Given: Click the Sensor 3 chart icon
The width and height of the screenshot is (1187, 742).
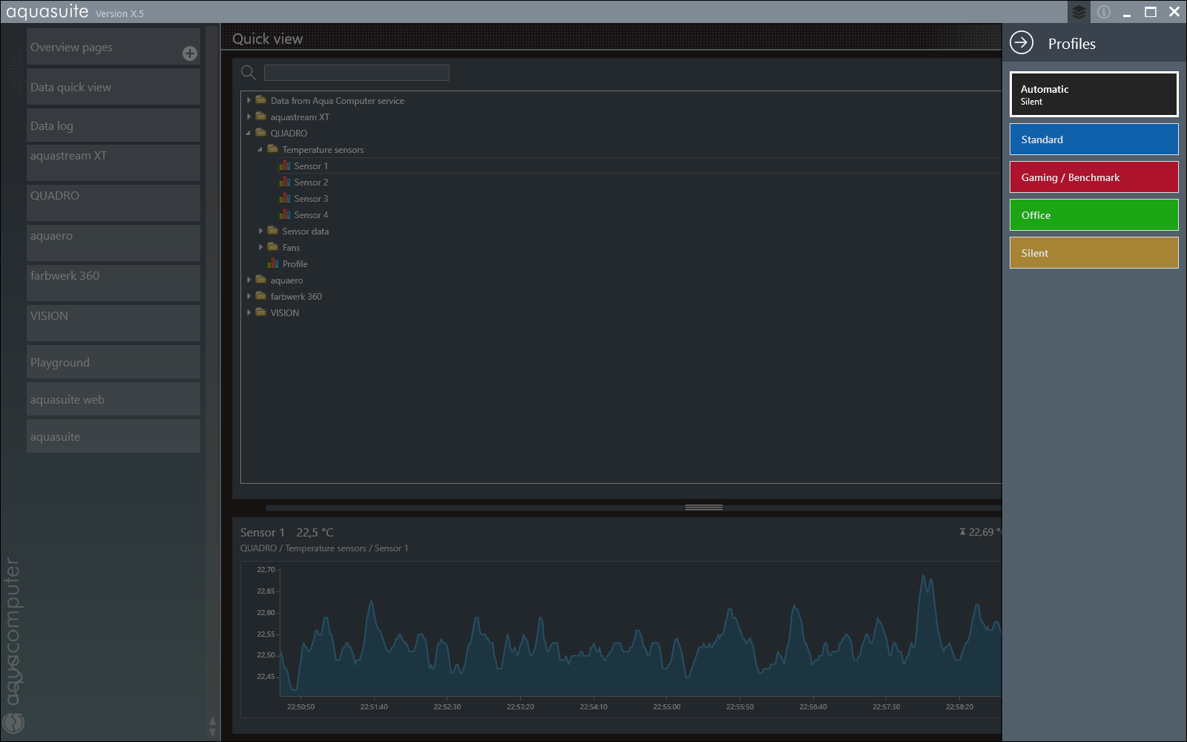Looking at the screenshot, I should (x=285, y=198).
